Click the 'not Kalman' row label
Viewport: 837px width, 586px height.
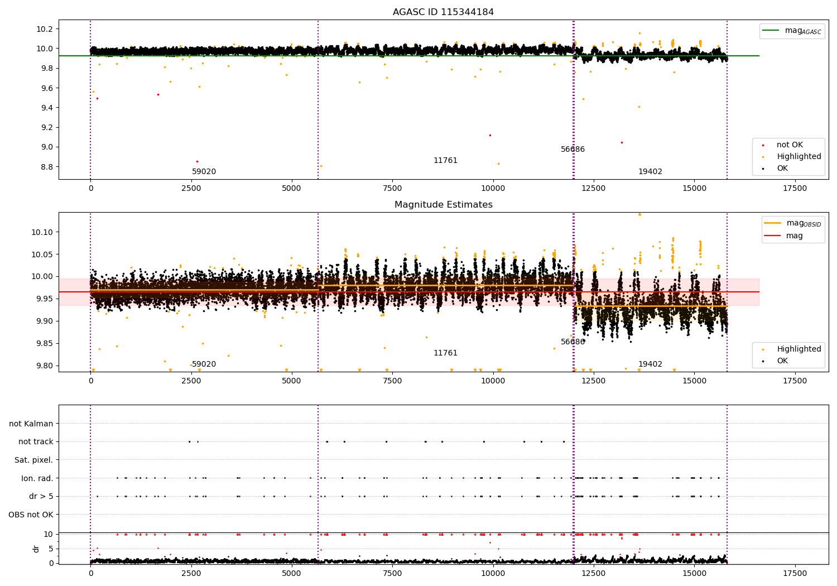point(31,424)
